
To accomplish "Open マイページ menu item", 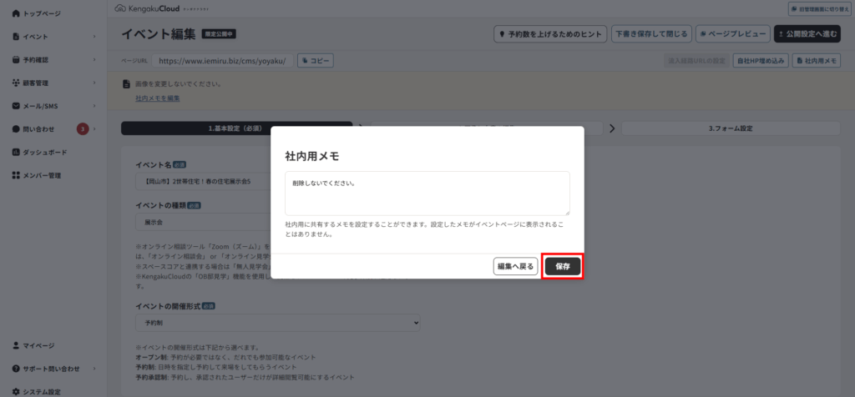I will click(38, 345).
